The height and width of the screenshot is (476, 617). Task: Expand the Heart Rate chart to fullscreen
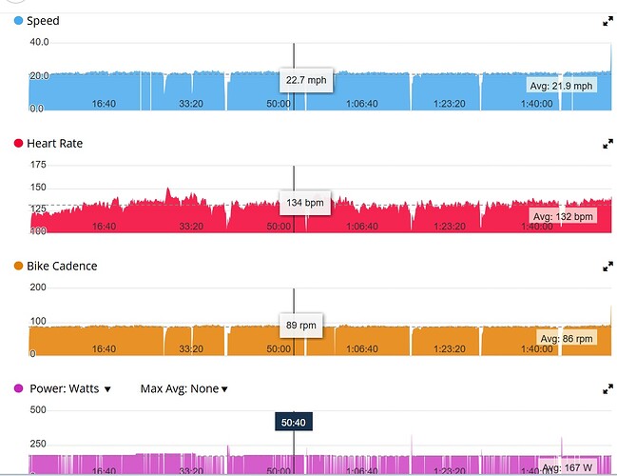coord(607,144)
